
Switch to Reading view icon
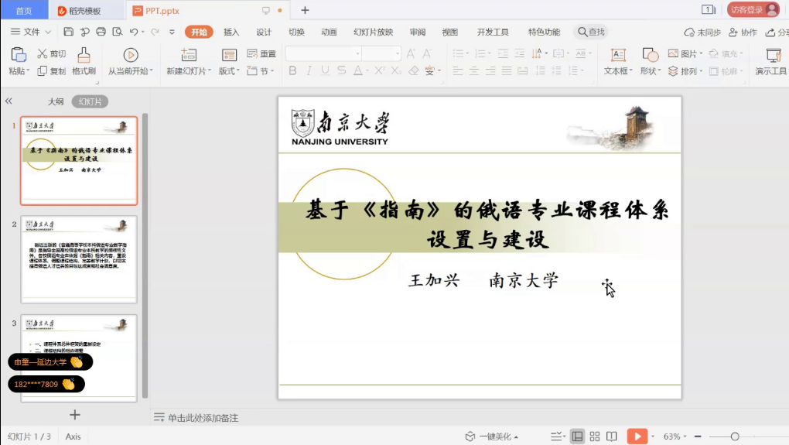coord(611,436)
